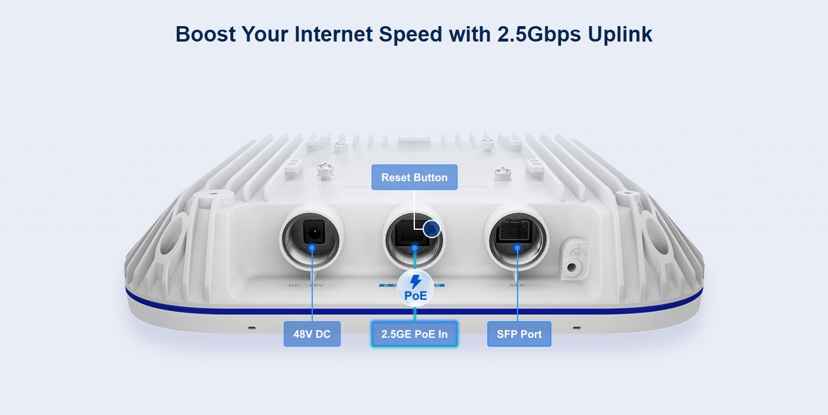
Task: Select the 48V DC callout label
Action: click(312, 334)
